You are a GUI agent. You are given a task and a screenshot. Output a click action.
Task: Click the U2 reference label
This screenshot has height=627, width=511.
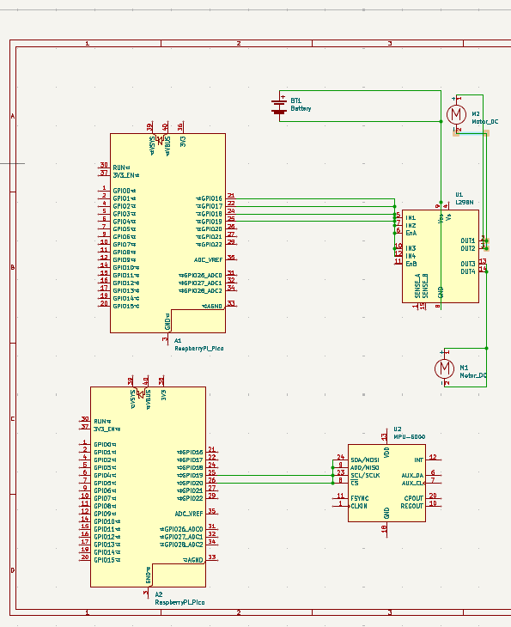(397, 429)
